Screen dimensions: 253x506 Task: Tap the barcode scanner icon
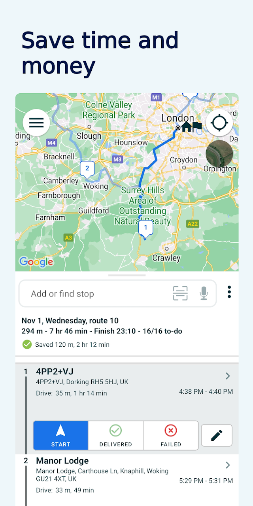click(x=180, y=293)
